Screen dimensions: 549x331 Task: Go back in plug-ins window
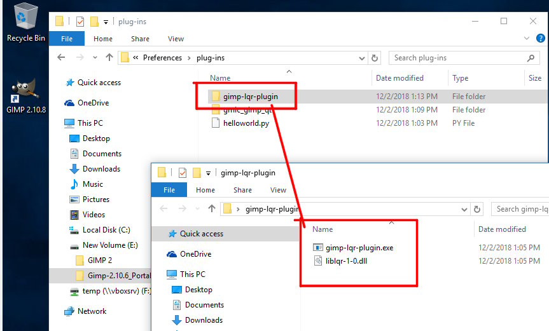61,57
